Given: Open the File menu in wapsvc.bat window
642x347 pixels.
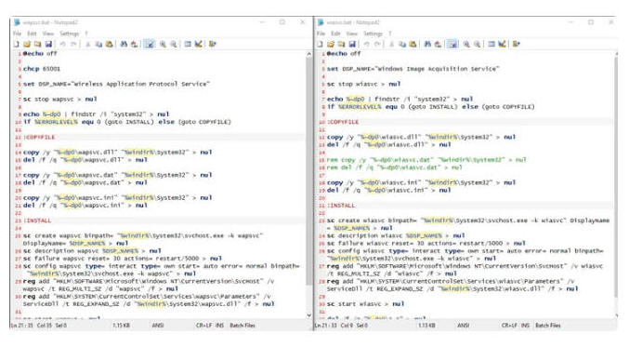Looking at the screenshot, I should (18, 33).
